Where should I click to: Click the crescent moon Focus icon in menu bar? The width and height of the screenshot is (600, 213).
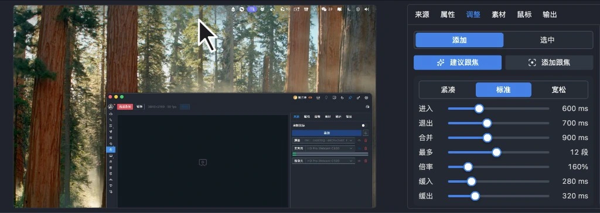tap(349, 9)
